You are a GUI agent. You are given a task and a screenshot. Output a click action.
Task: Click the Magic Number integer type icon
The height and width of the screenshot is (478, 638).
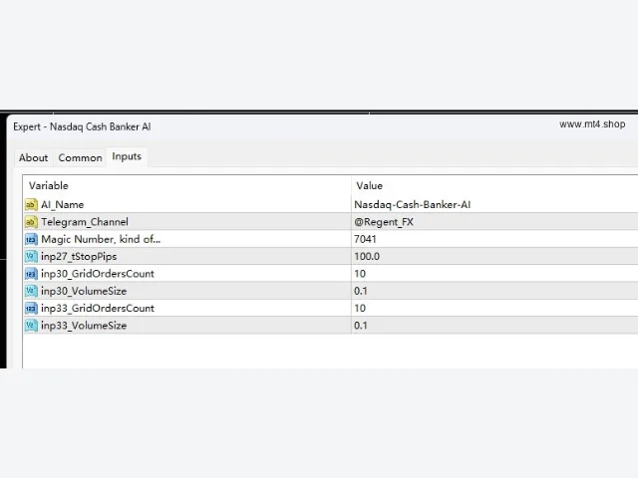31,239
